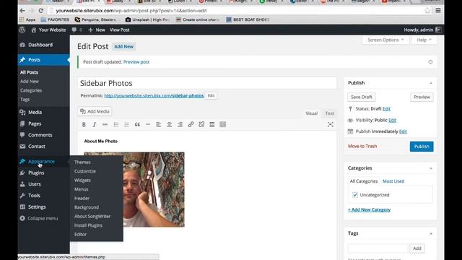This screenshot has width=462, height=260.
Task: Insert a bulleted list
Action: pos(115,124)
